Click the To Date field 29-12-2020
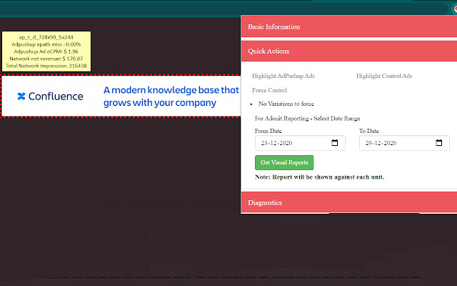Viewport: 457px width, 286px height. (404, 143)
